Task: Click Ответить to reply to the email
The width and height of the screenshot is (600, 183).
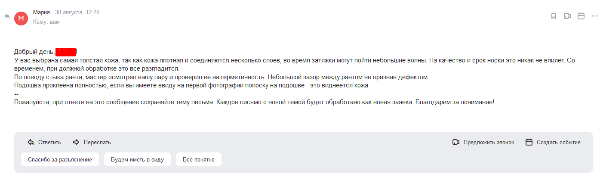Action: pos(44,142)
